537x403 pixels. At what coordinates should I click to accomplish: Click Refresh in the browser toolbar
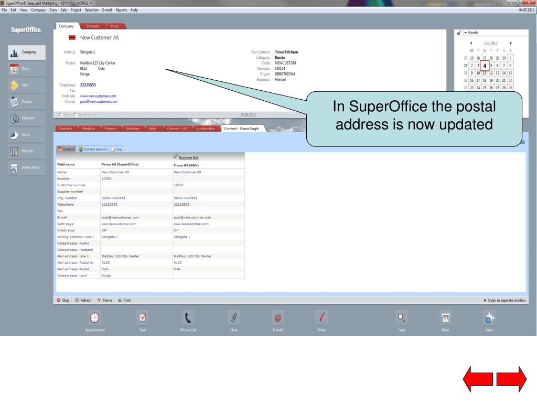(x=83, y=300)
